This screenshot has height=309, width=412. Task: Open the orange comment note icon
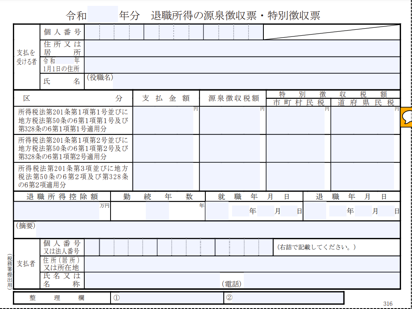pos(406,117)
